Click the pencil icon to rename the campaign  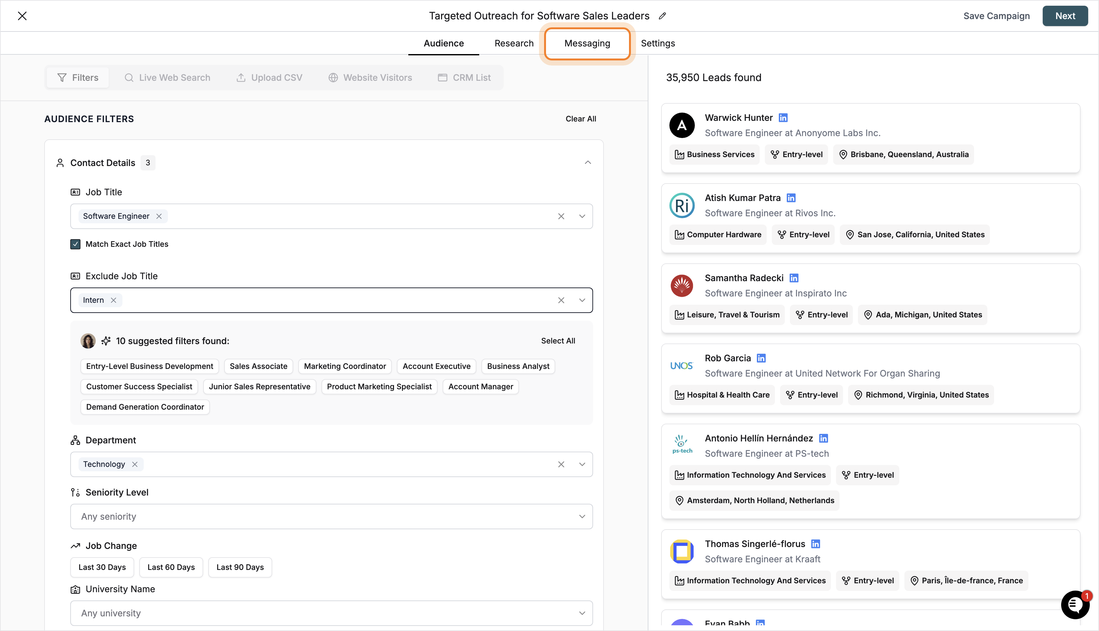tap(662, 16)
